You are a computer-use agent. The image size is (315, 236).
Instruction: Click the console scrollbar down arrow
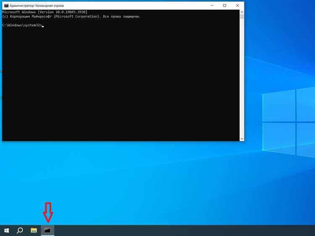(x=241, y=139)
